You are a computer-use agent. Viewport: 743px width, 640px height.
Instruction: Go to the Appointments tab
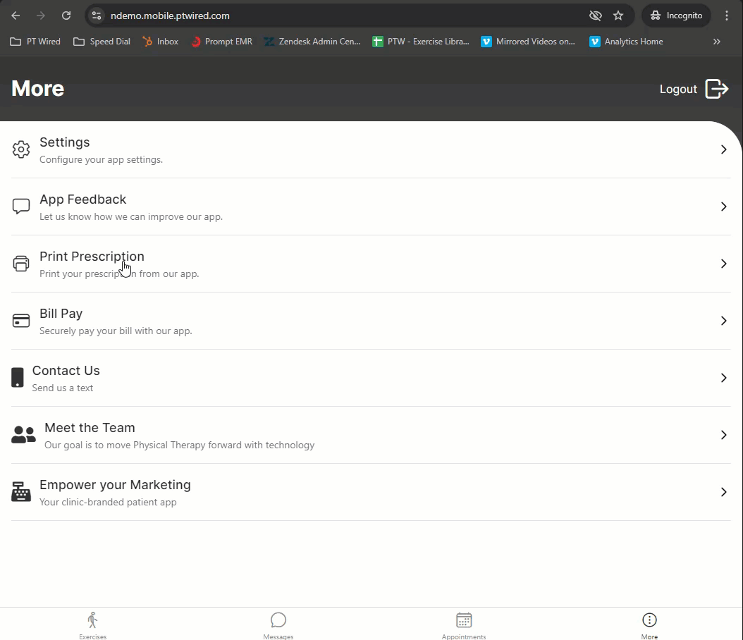pos(464,624)
